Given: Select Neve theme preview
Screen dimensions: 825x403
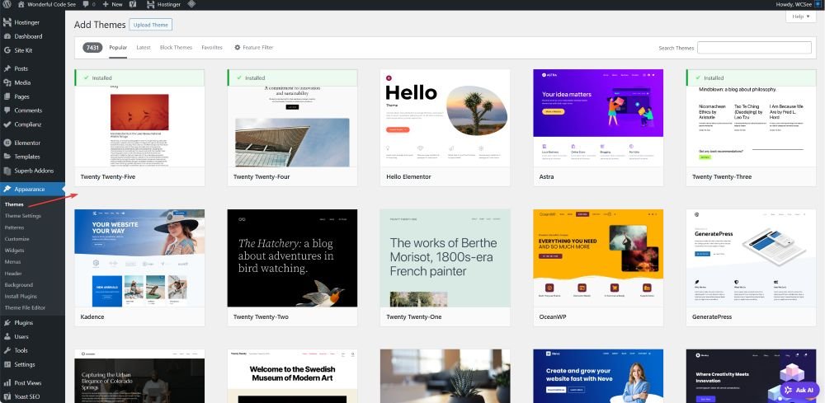Looking at the screenshot, I should (598, 376).
